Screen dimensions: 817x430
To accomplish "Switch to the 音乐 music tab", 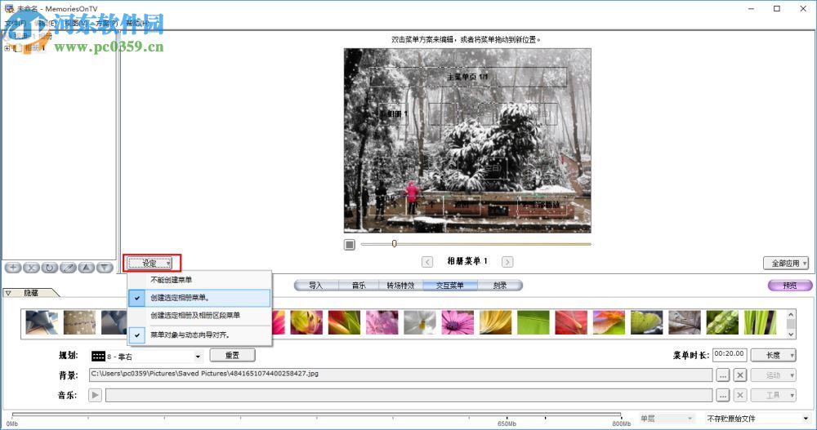I will [359, 286].
